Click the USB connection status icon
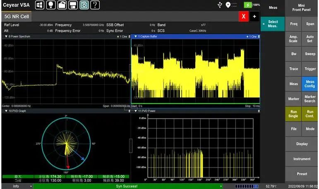Screen dimensions: 319x189 220,5
